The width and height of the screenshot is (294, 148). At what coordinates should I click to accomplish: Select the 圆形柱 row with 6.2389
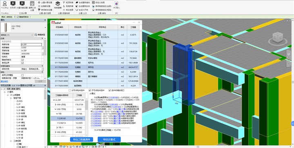click(x=95, y=72)
